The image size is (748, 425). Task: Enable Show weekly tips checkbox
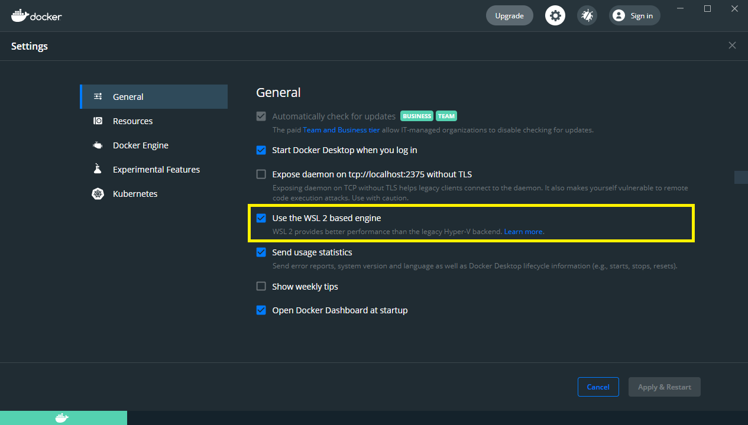pos(261,287)
